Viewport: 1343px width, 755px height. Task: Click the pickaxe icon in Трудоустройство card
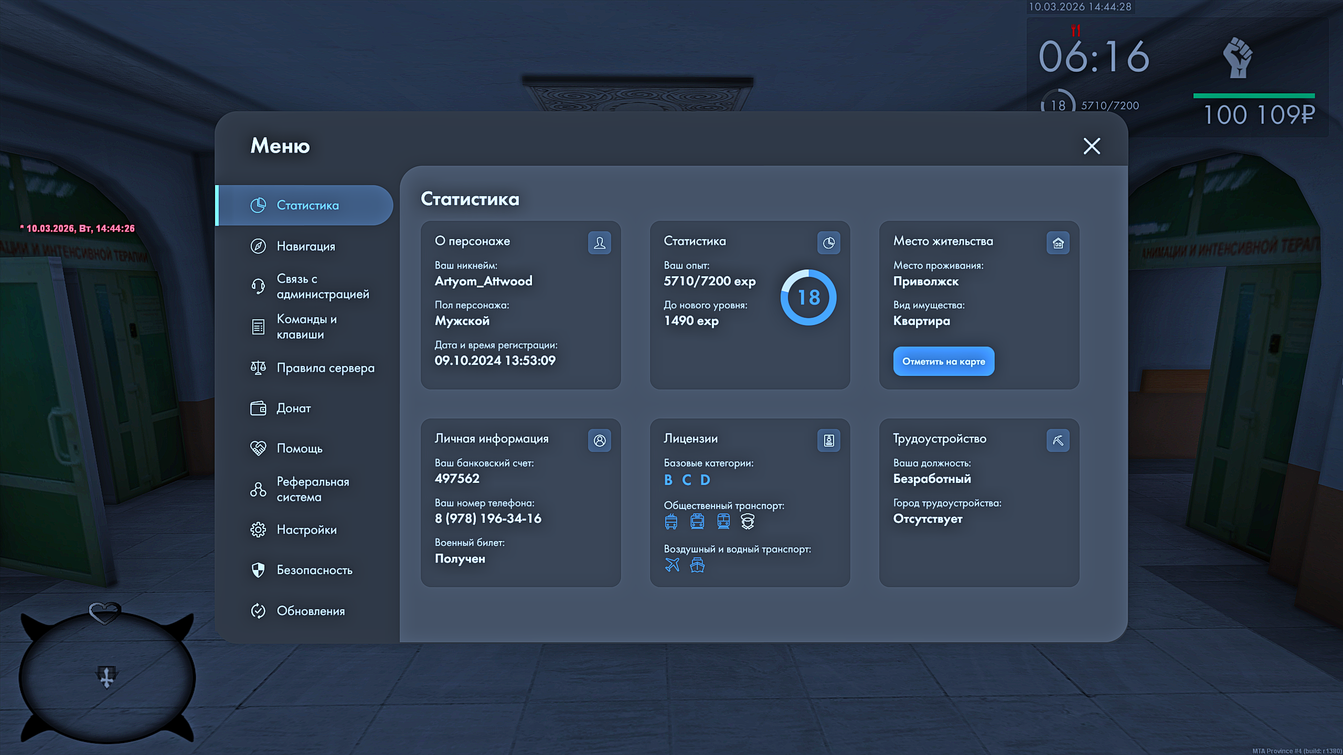(1058, 440)
